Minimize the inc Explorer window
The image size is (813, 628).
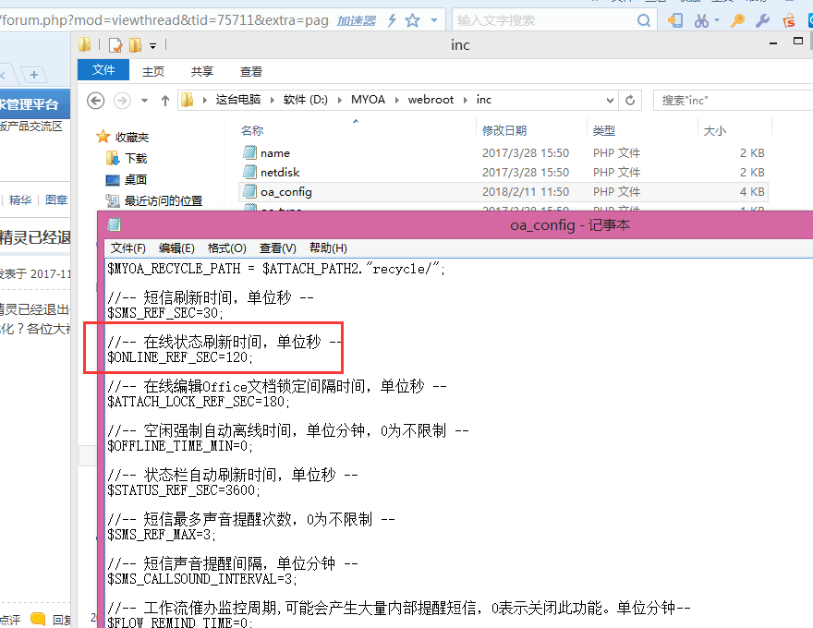pyautogui.click(x=773, y=43)
